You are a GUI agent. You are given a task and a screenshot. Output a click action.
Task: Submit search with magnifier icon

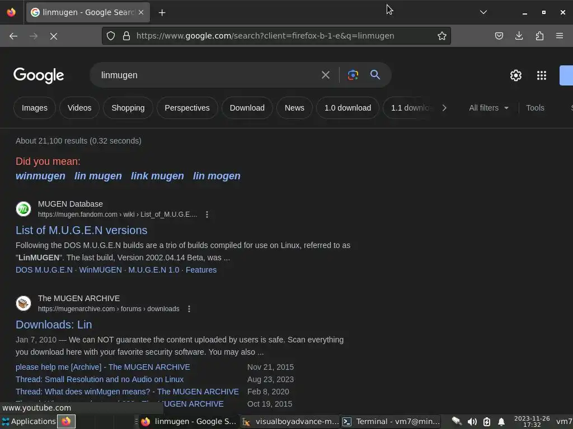[375, 75]
